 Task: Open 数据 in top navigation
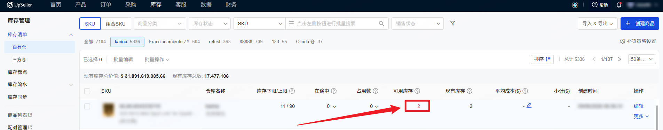(206, 5)
